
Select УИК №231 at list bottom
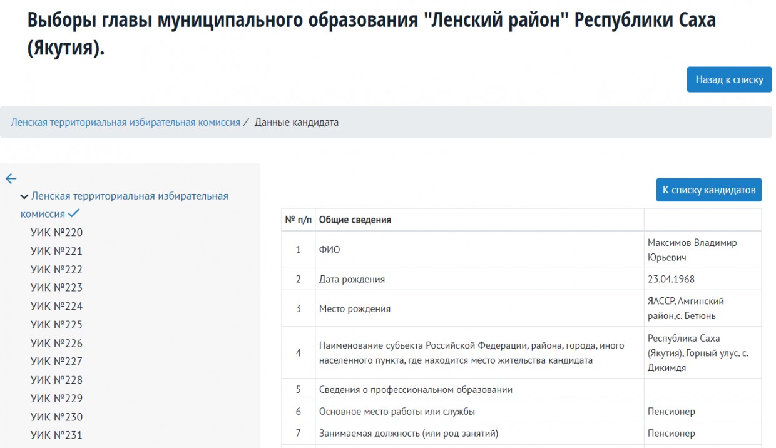coord(56,435)
